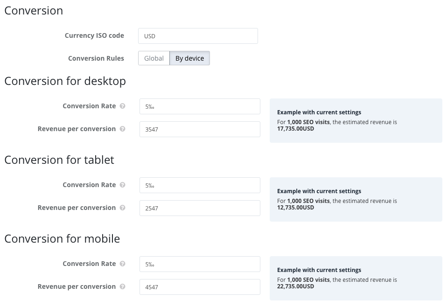Click mobile example box showing 22,735.00USD
Screen dimensions: 447x307
pyautogui.click(x=356, y=278)
